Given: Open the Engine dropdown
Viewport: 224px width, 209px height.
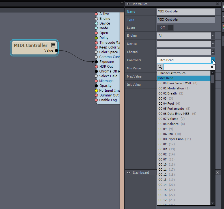Looking at the screenshot, I should 213,36.
